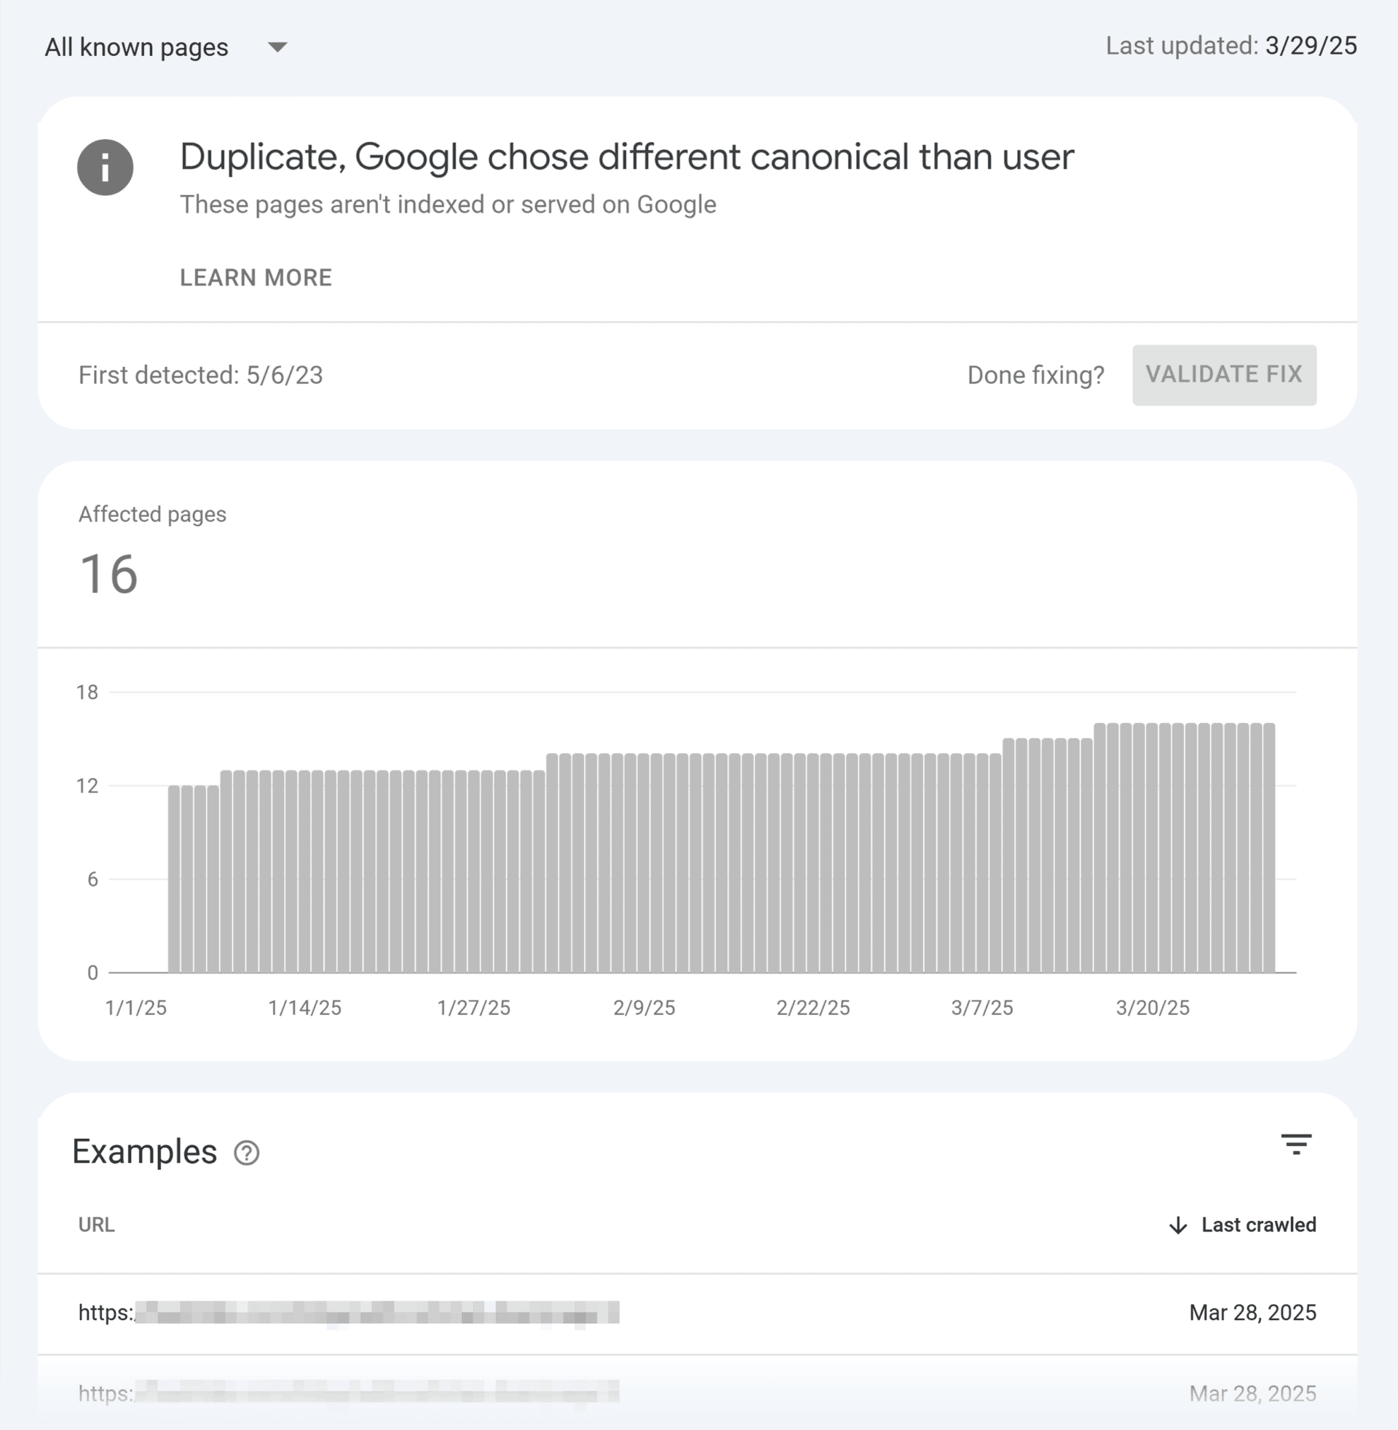The height and width of the screenshot is (1430, 1398).
Task: Click the first chart bar above 1/1/25
Action: pyautogui.click(x=175, y=881)
